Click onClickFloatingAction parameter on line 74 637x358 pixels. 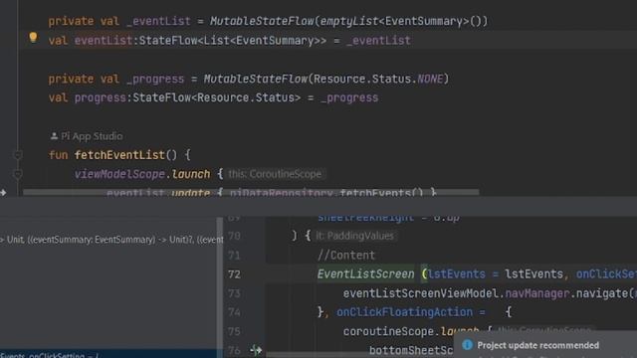(405, 312)
